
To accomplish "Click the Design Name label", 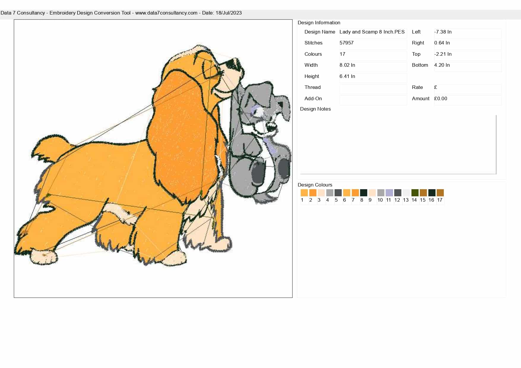I will (x=320, y=32).
